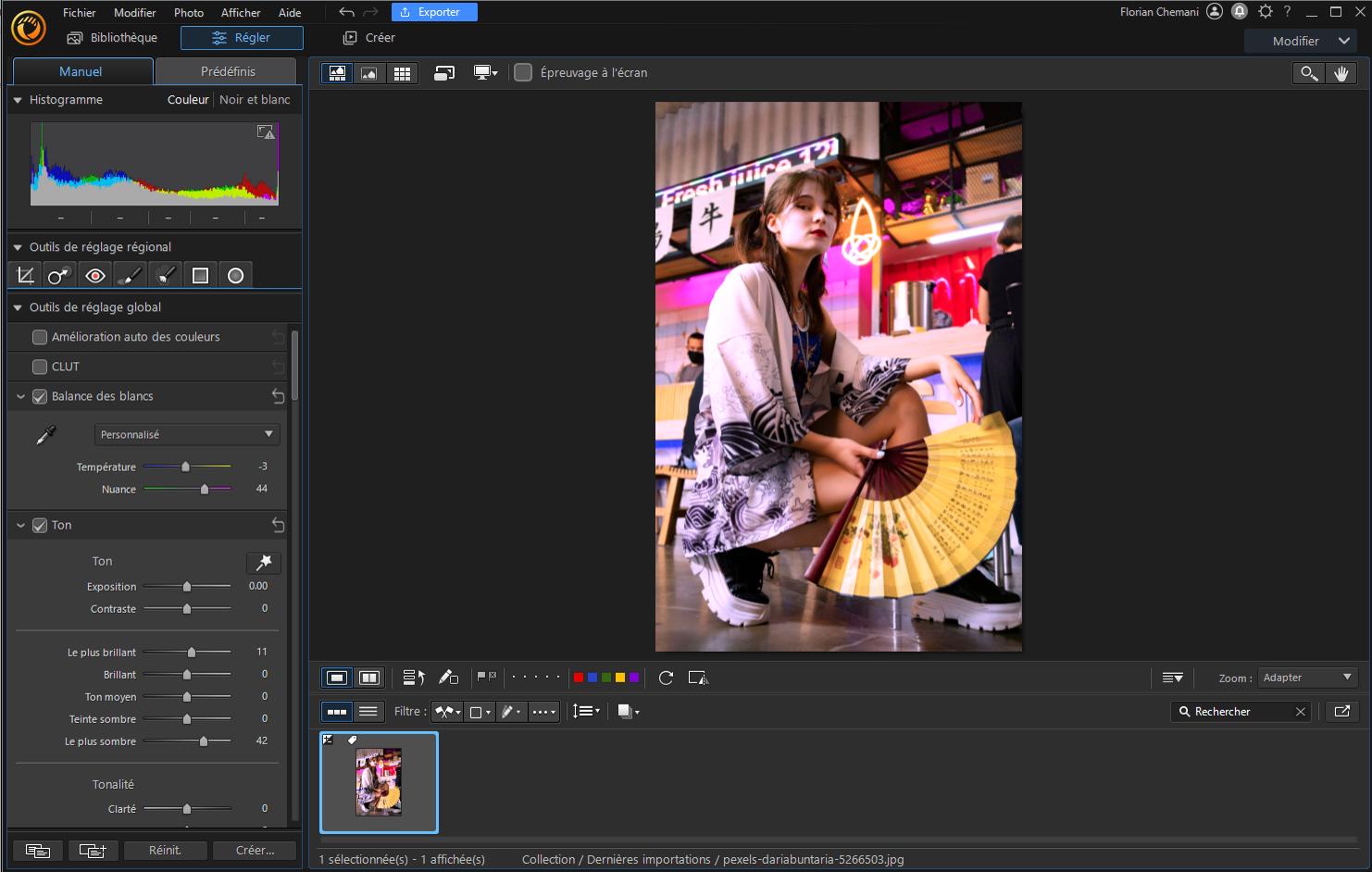The height and width of the screenshot is (872, 1372).
Task: Open the Photo menu
Action: pyautogui.click(x=188, y=12)
